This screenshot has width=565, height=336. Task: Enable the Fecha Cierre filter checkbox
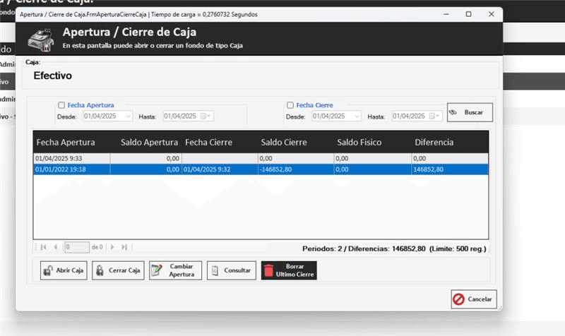[x=290, y=105]
